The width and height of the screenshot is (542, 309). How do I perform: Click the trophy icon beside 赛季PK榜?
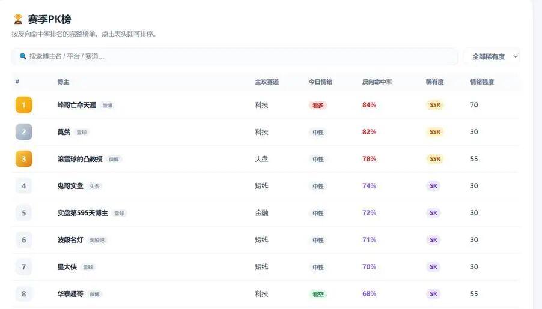(18, 19)
